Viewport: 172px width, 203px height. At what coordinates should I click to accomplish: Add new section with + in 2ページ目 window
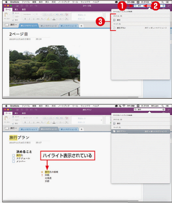81,26
